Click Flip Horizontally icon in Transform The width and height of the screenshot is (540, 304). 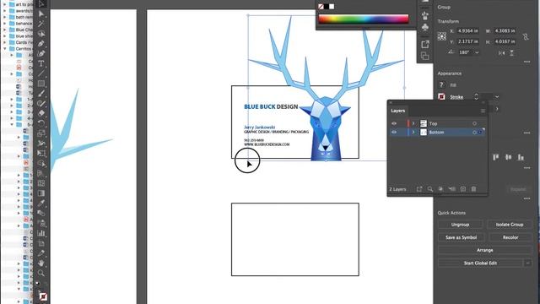[502, 52]
